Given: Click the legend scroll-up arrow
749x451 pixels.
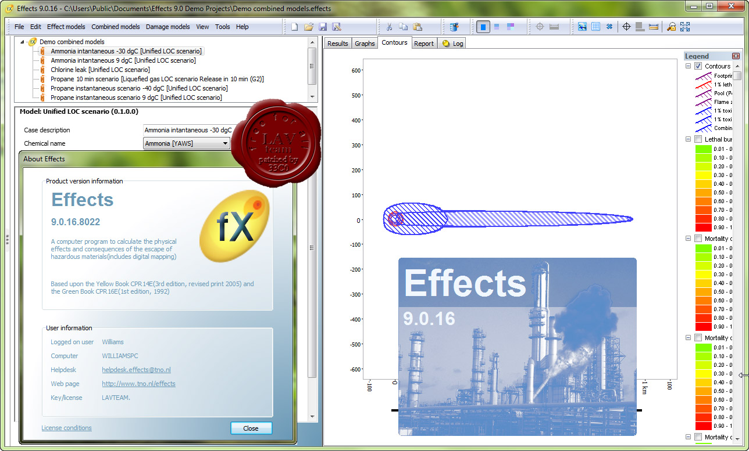Looking at the screenshot, I should [x=737, y=66].
